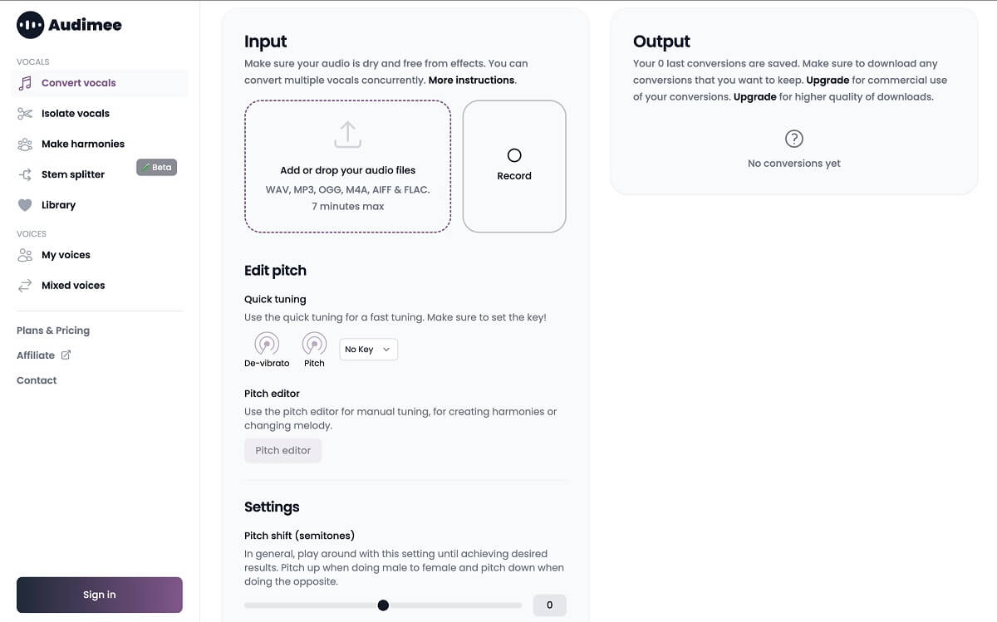Click the upload arrow icon
The image size is (997, 622).
tap(347, 135)
